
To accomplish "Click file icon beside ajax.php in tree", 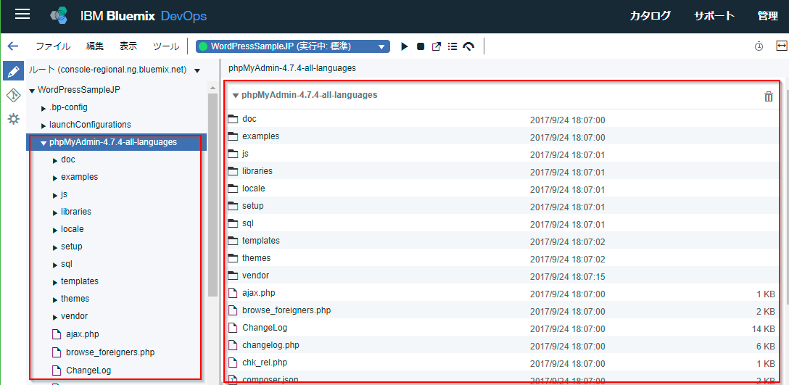I will pos(57,334).
